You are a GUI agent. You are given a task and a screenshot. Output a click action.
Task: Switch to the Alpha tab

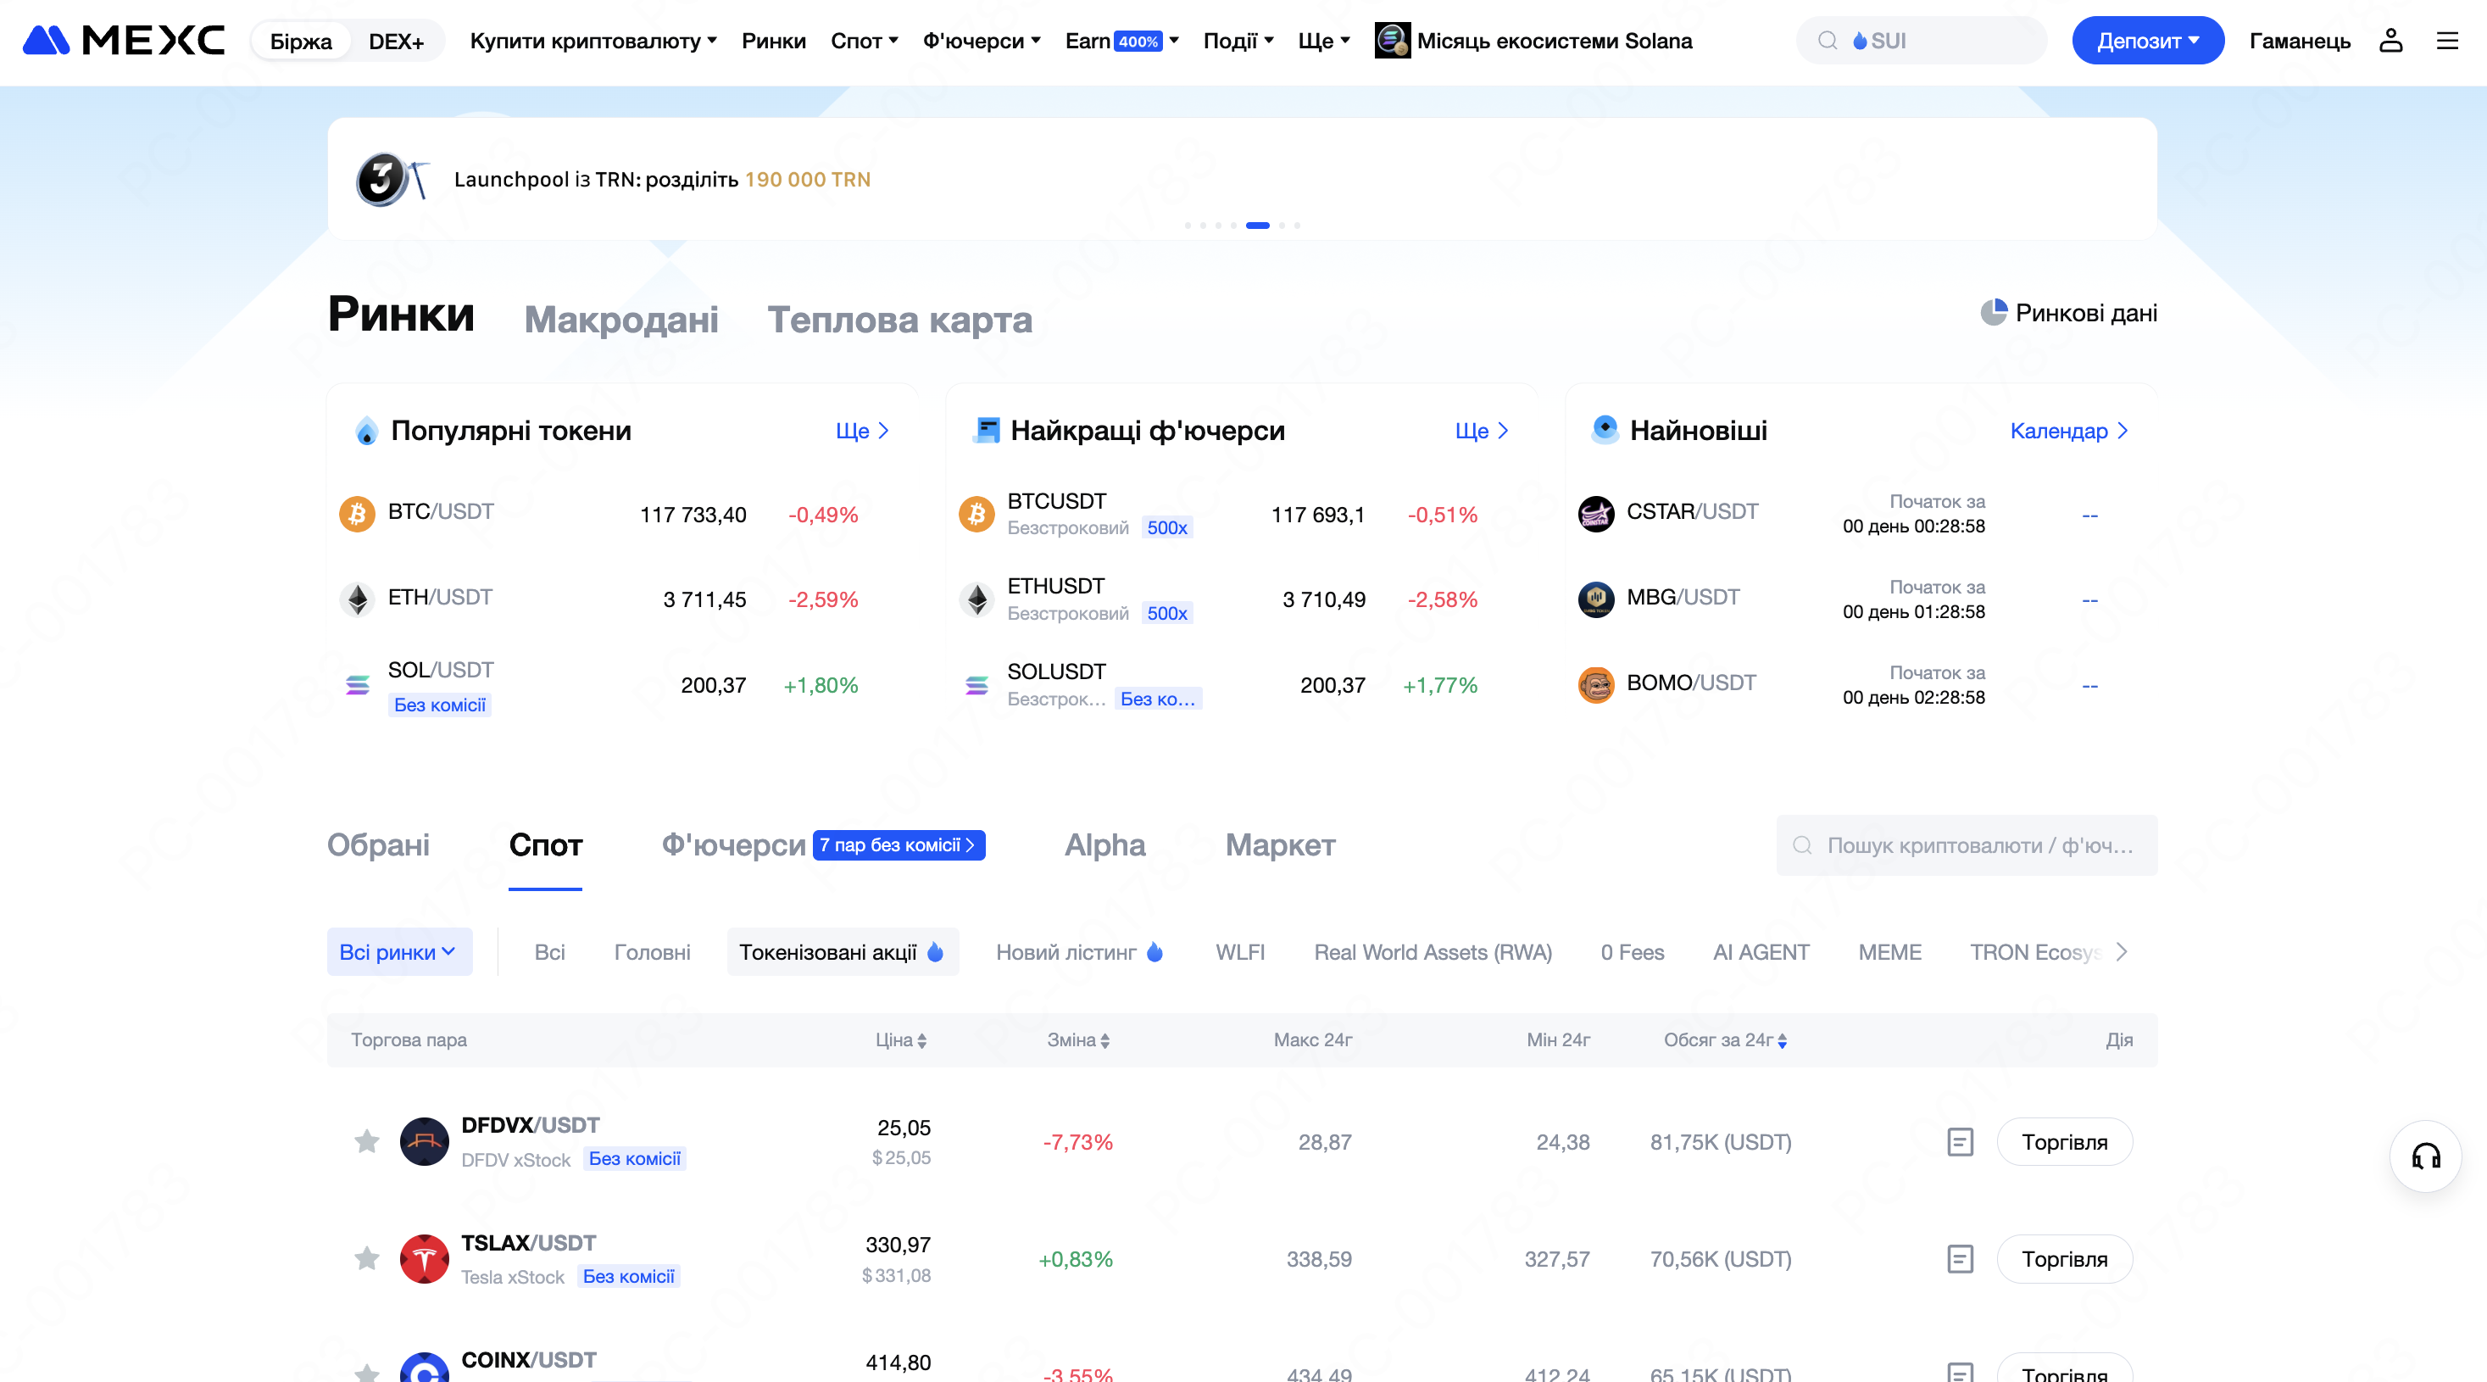1104,845
